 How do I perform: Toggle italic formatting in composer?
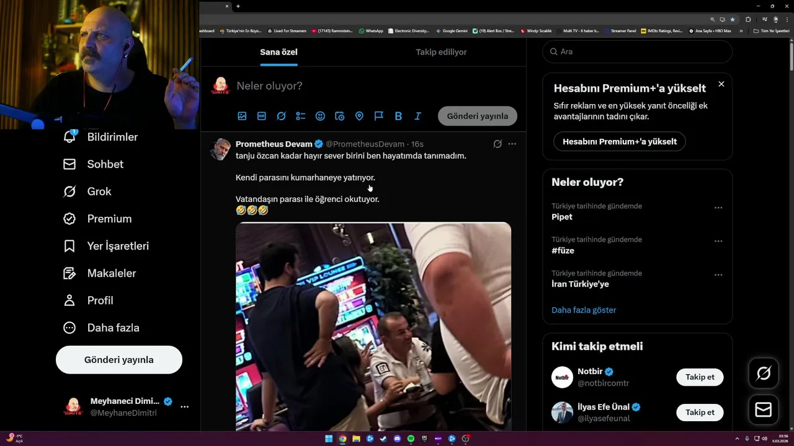pos(418,116)
